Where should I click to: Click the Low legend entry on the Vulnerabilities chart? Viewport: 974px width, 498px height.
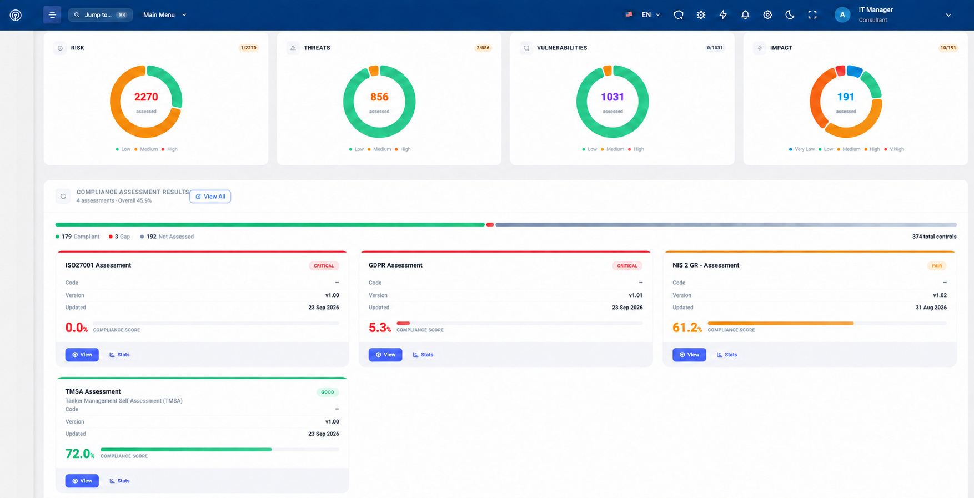589,149
